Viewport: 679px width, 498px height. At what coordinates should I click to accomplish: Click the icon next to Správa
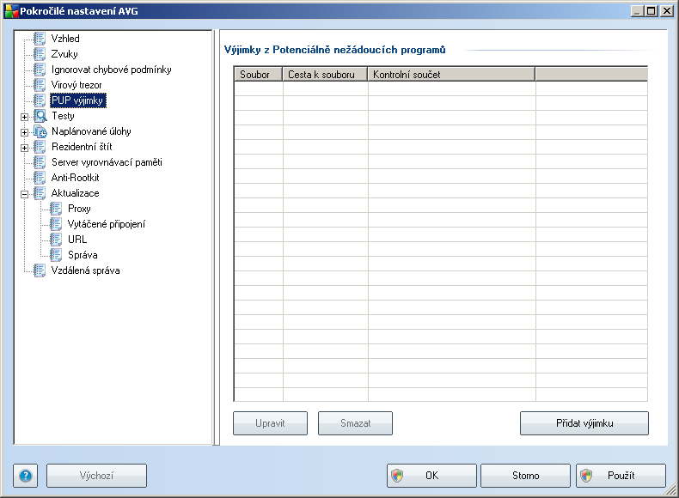click(x=56, y=255)
